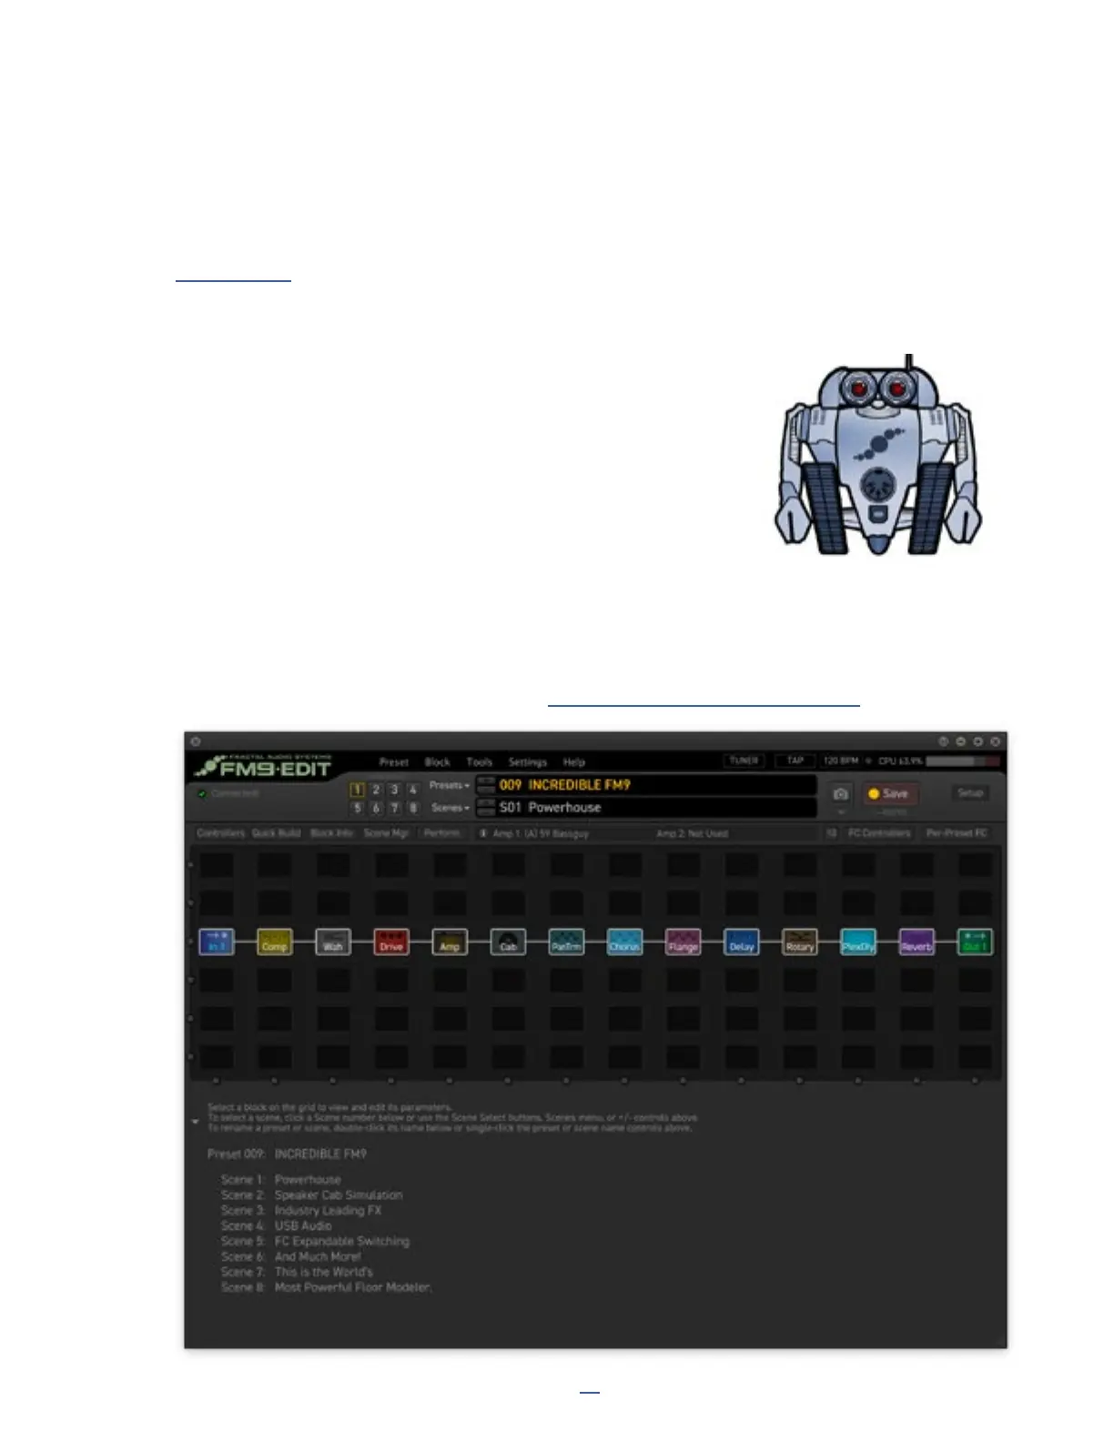
Task: Switch to scene 6 button
Action: pyautogui.click(x=376, y=808)
